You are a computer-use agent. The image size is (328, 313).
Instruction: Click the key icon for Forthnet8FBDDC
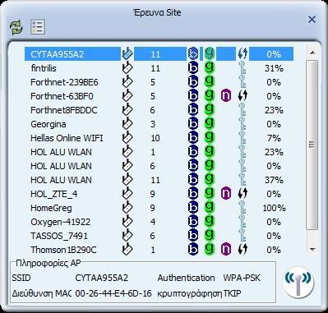pos(243,110)
